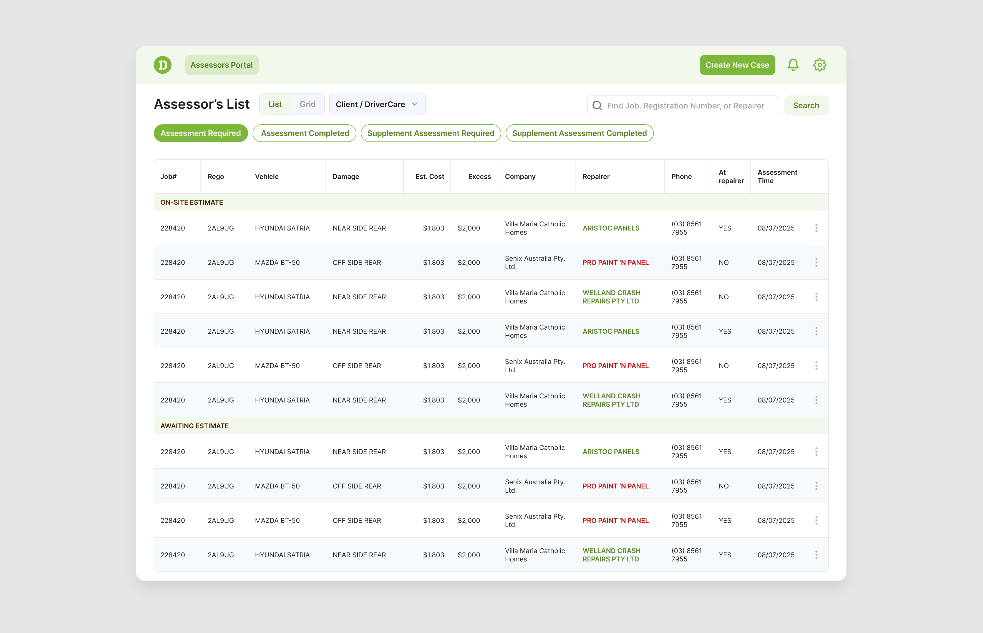Click the Search button
Viewport: 983px width, 633px height.
pyautogui.click(x=806, y=106)
